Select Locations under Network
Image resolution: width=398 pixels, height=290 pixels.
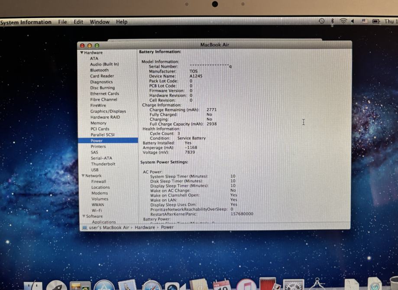coord(100,187)
